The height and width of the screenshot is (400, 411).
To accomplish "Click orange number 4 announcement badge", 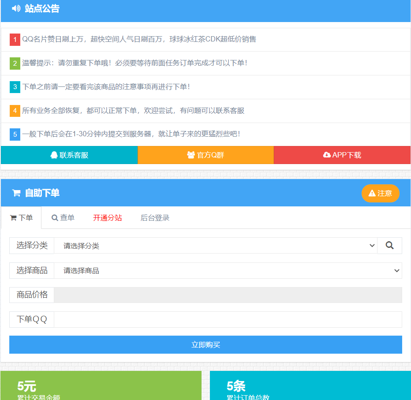I will tap(15, 111).
